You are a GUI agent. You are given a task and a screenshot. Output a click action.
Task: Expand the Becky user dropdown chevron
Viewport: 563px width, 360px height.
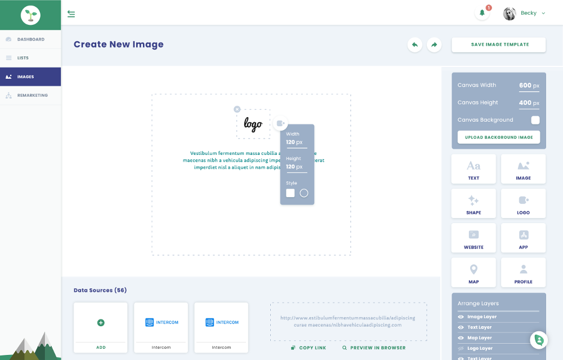[x=543, y=14]
